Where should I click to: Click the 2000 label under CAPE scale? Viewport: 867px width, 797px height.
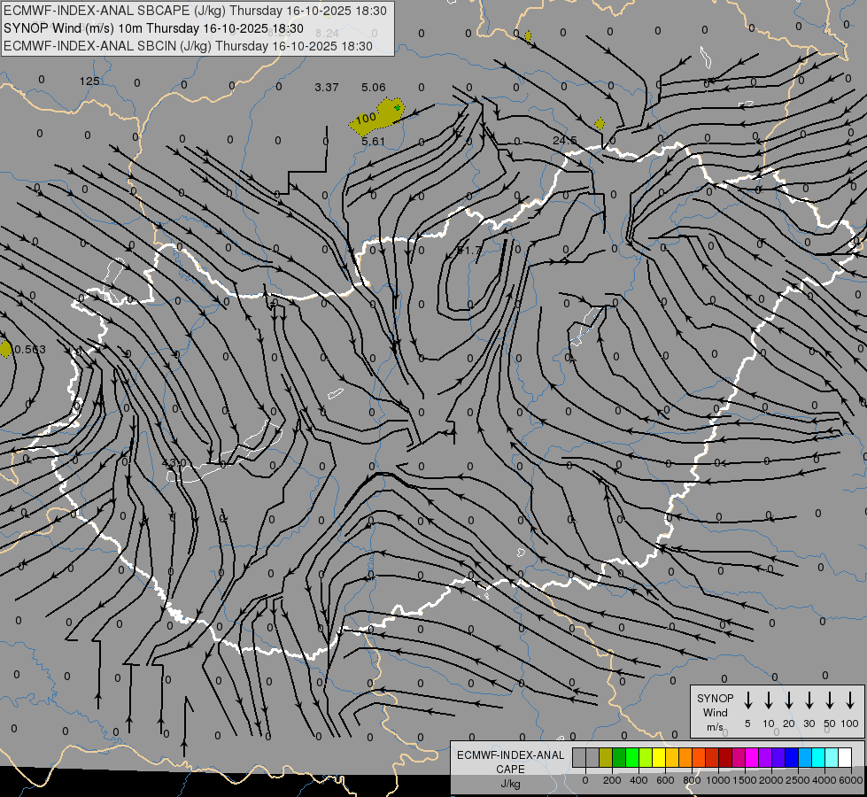click(x=771, y=780)
